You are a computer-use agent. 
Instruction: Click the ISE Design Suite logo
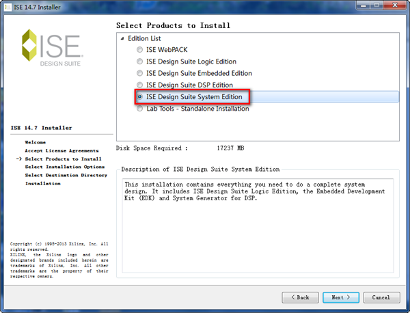53,48
